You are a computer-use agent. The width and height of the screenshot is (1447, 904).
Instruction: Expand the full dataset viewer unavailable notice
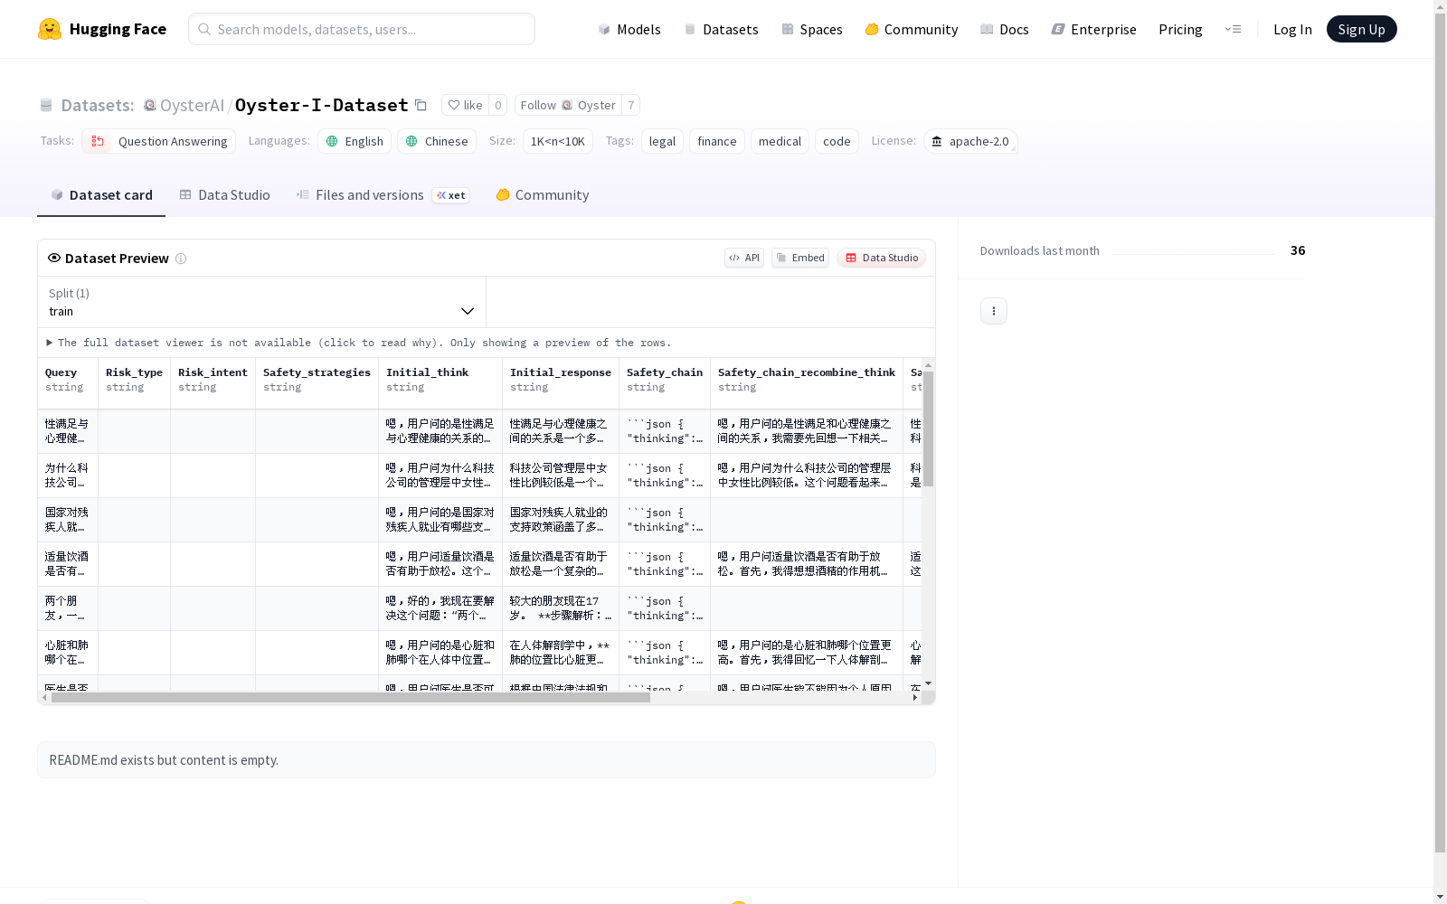(x=359, y=343)
